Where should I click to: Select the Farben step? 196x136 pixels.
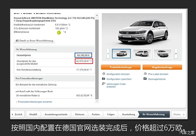(96, 115)
